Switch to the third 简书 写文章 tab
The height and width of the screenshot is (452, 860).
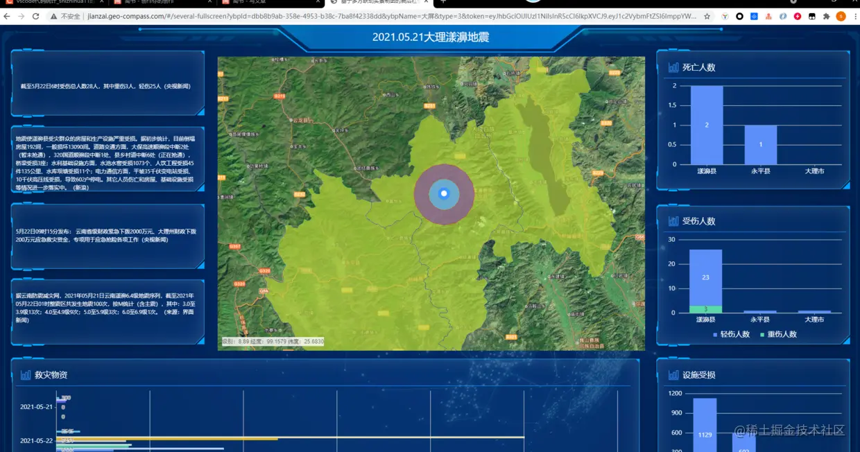(270, 2)
